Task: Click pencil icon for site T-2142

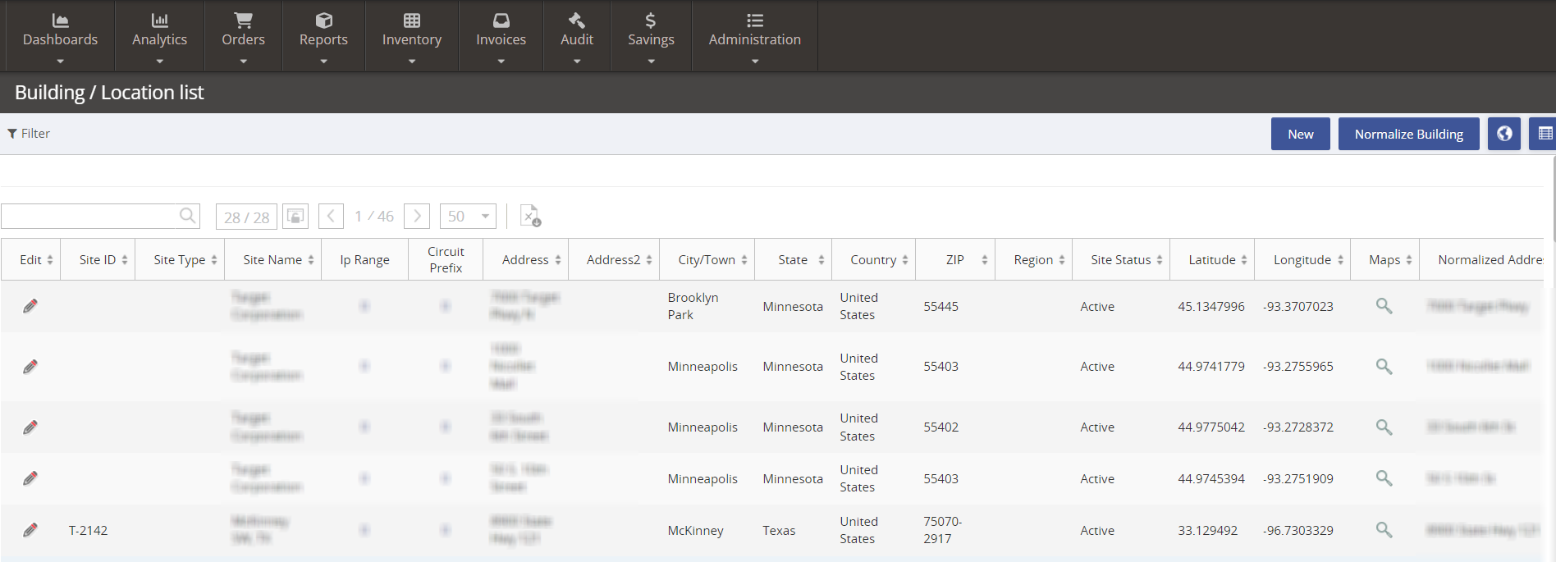Action: click(30, 530)
